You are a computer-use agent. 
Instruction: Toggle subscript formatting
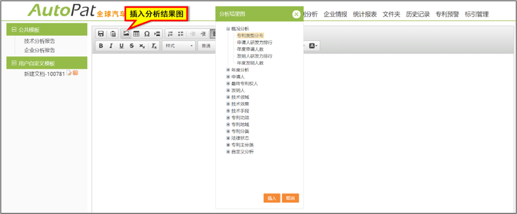tap(142, 46)
